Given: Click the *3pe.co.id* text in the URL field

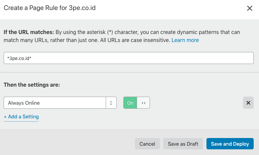Looking at the screenshot, I should (19, 58).
